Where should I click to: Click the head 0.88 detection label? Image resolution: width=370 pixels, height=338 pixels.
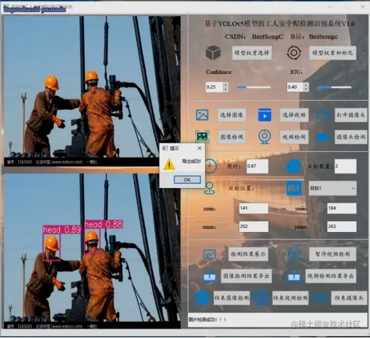[x=104, y=224]
